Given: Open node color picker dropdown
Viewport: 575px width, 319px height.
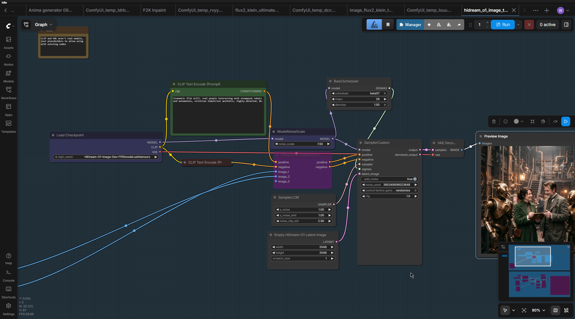Looking at the screenshot, I should [x=518, y=122].
